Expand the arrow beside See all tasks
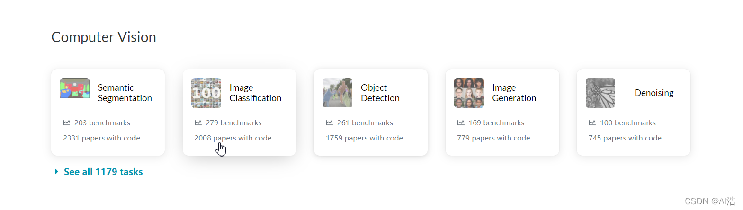The height and width of the screenshot is (210, 743). tap(56, 172)
